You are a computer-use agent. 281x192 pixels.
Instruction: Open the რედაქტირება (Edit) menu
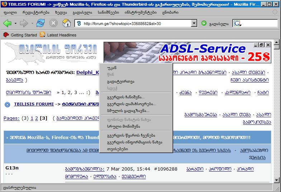coord(36,12)
